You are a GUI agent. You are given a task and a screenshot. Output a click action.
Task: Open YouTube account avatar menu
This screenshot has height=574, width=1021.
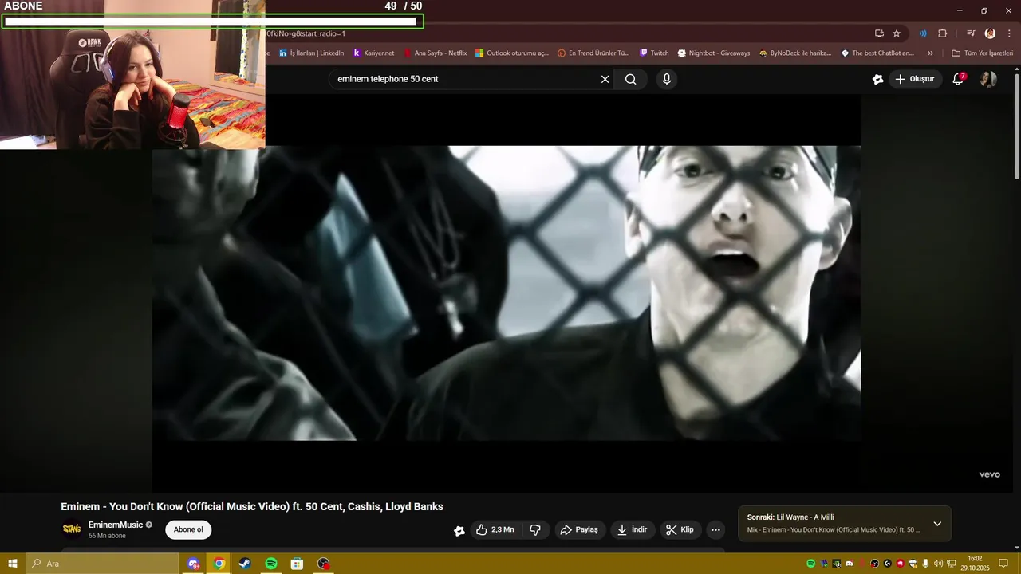(x=988, y=79)
